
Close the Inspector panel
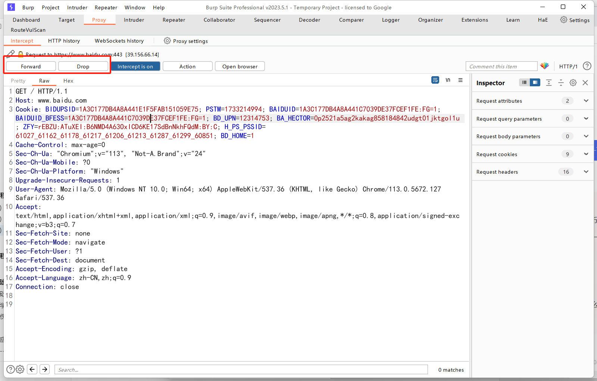coord(585,83)
